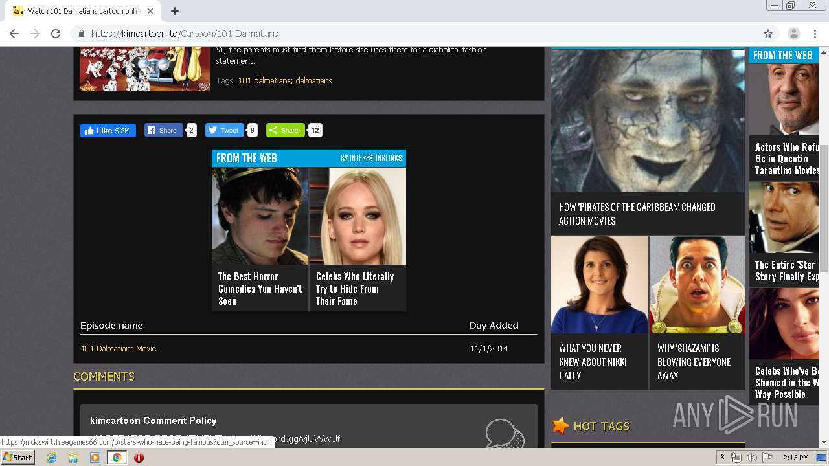Viewport: 829px width, 466px height.
Task: Click the scrollbar down arrow
Action: point(824,443)
